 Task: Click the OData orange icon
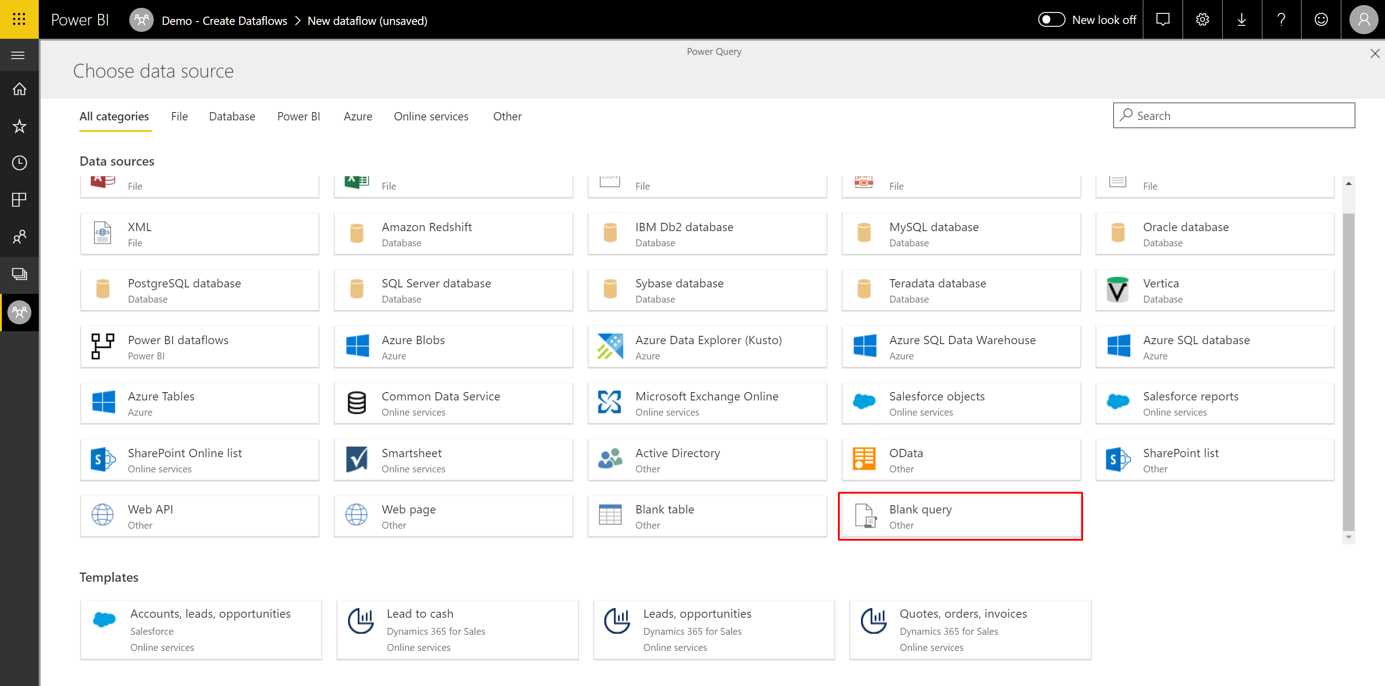point(864,459)
